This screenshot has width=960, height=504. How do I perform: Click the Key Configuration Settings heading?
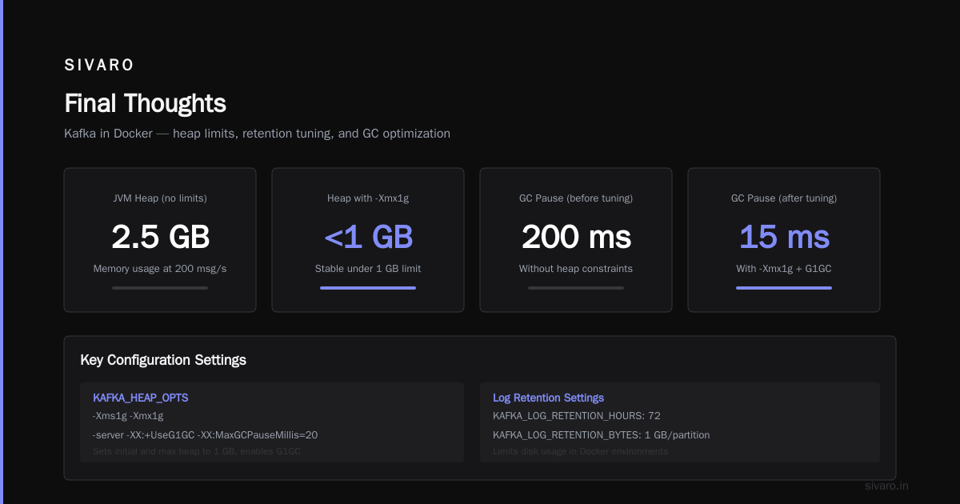point(163,360)
